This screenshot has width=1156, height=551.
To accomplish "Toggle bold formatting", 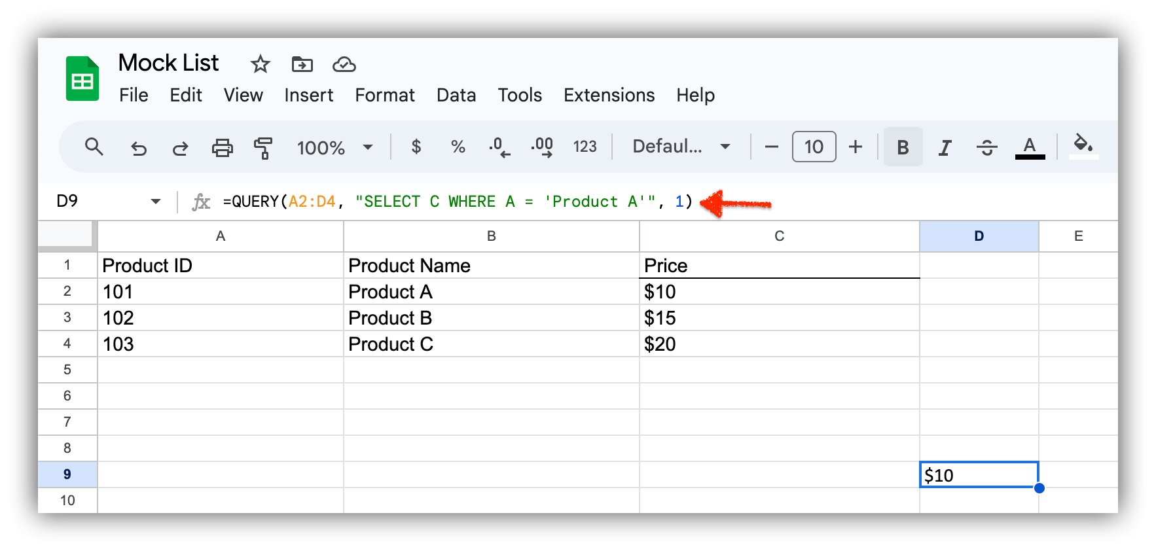I will [x=903, y=147].
